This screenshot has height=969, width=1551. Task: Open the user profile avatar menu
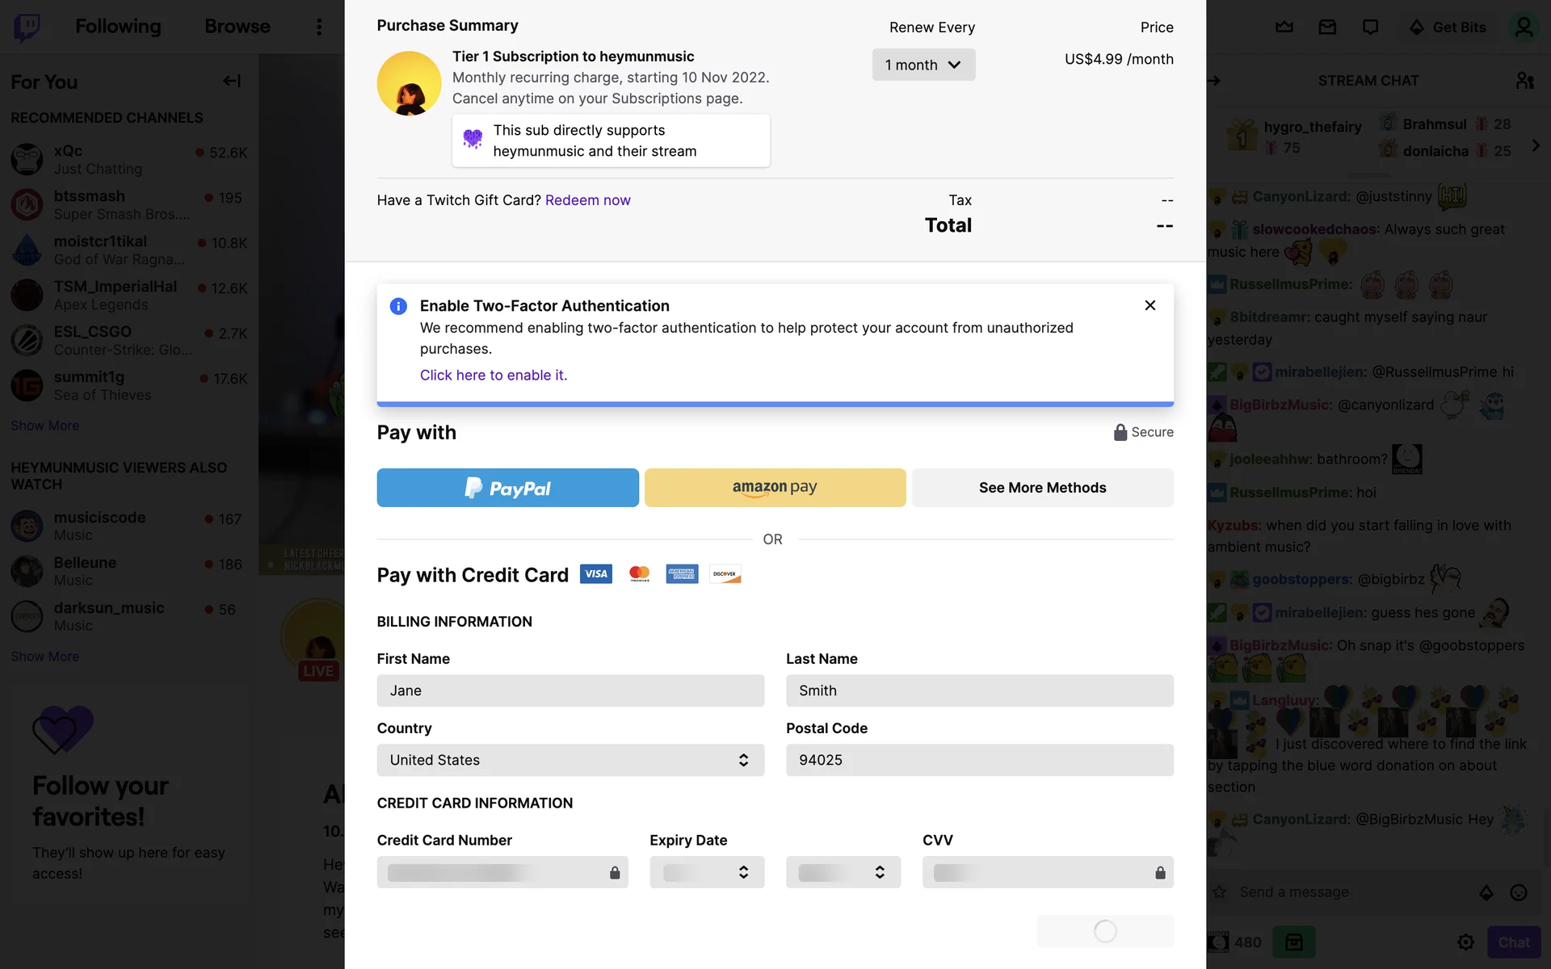point(1524,27)
